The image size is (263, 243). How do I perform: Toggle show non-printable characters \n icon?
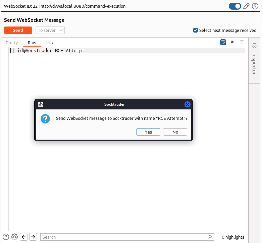tap(232, 42)
